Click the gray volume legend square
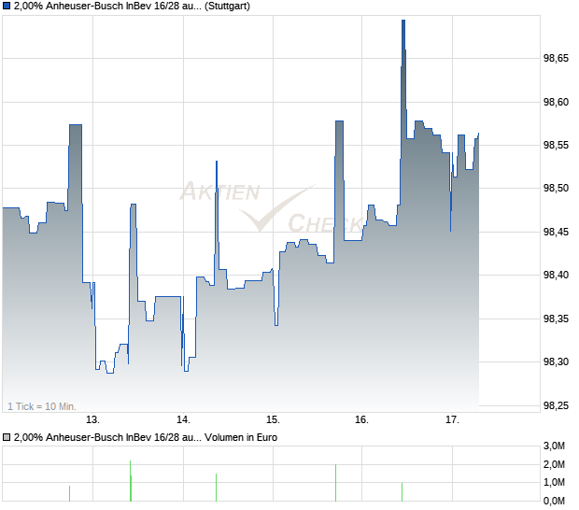This screenshot has height=510, width=579. coord(7,437)
